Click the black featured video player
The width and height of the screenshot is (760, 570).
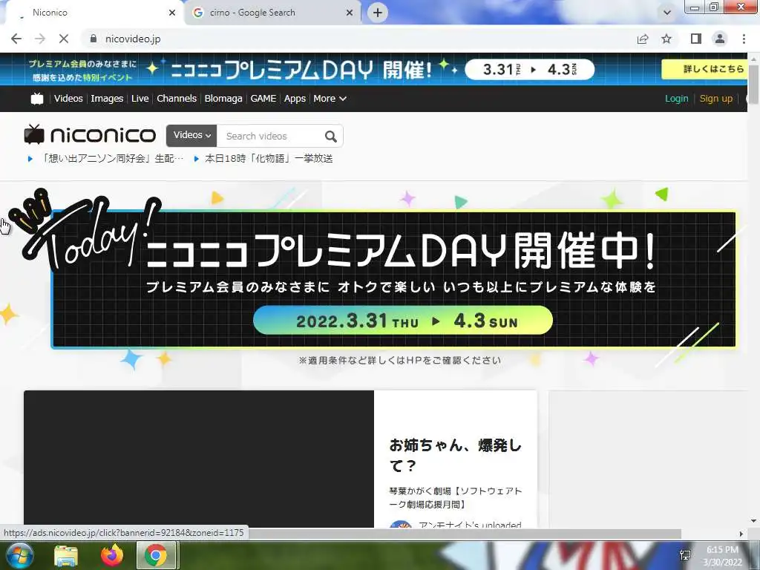coord(199,459)
